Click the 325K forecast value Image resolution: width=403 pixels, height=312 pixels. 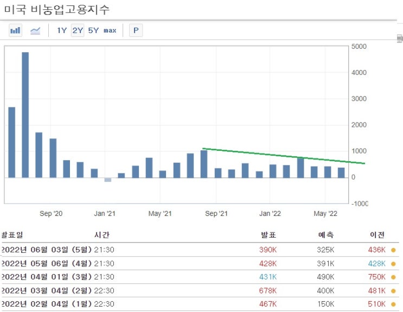pos(325,250)
